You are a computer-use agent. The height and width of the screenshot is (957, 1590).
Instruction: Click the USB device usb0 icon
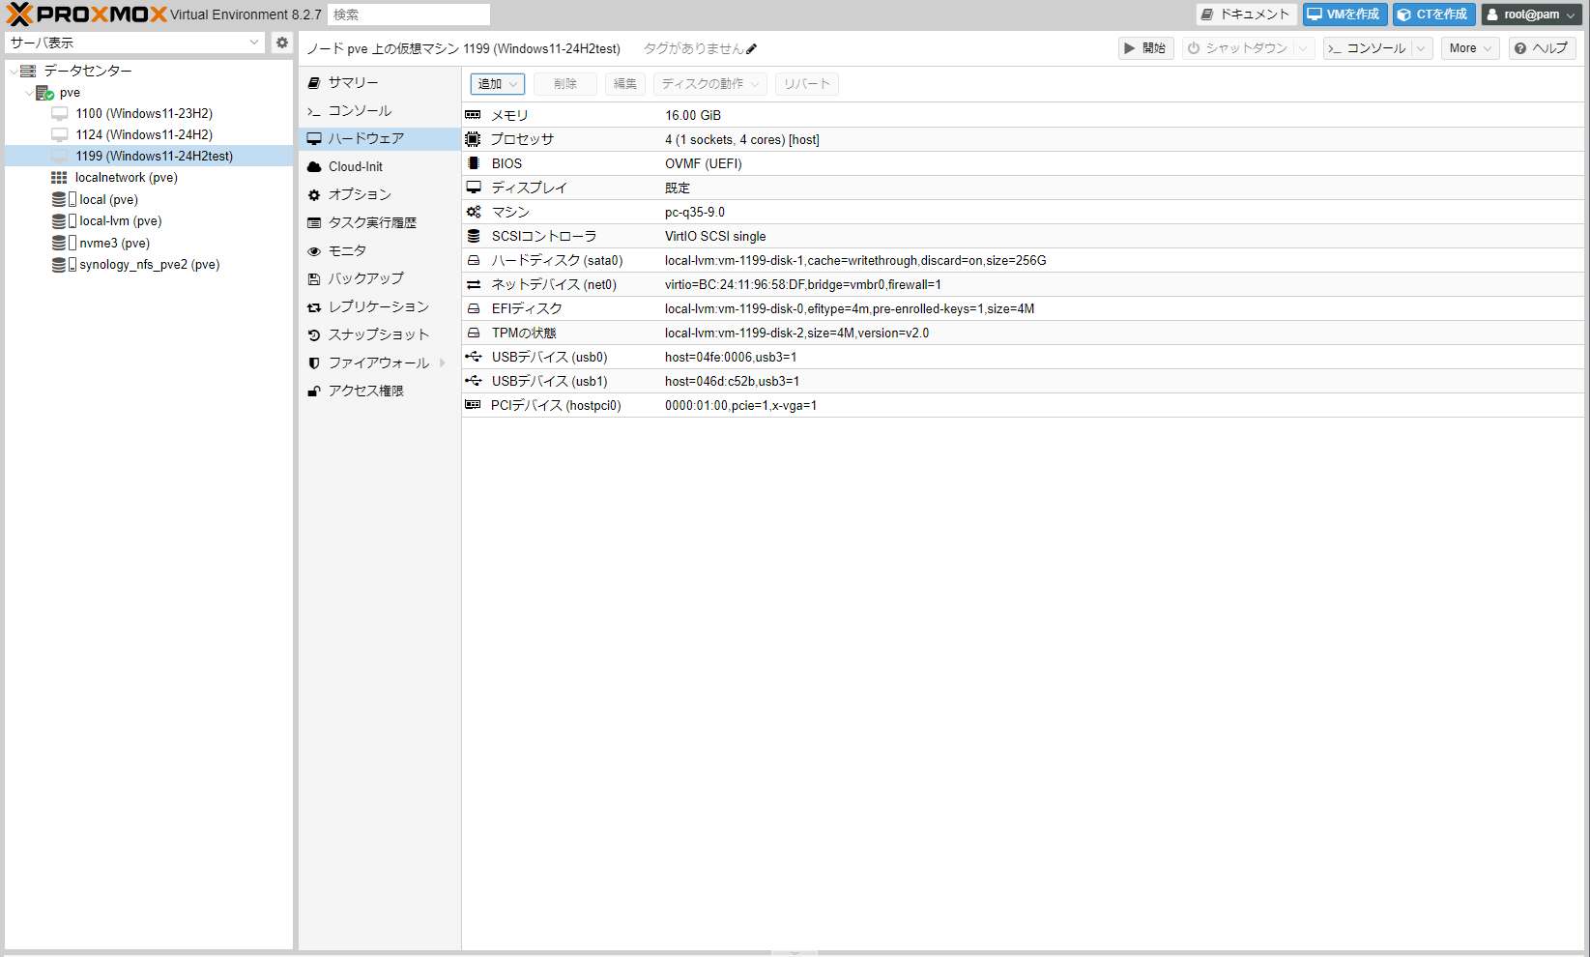[x=473, y=358]
